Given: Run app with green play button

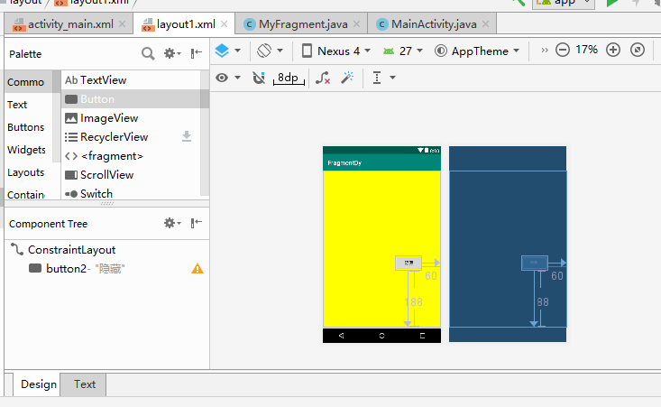Looking at the screenshot, I should pos(611,3).
